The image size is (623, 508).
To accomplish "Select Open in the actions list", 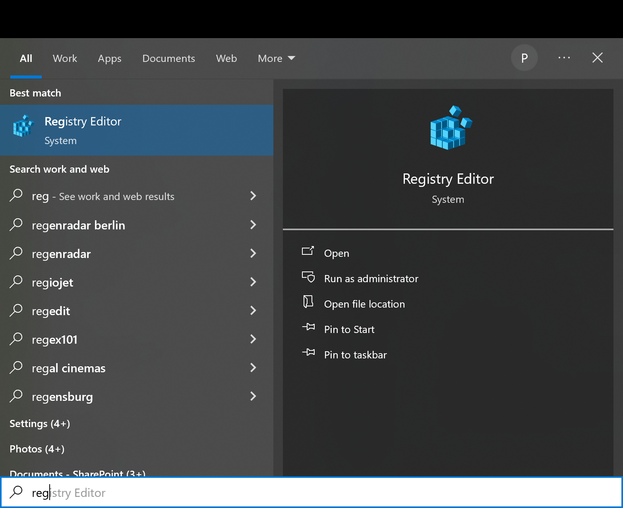I will pyautogui.click(x=337, y=253).
